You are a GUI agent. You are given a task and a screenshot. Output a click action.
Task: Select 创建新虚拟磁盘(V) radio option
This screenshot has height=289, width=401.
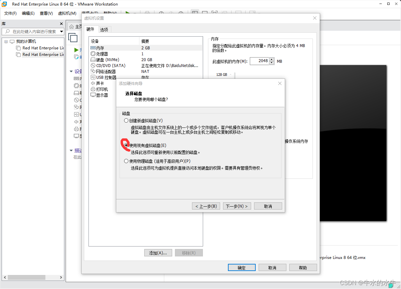126,121
